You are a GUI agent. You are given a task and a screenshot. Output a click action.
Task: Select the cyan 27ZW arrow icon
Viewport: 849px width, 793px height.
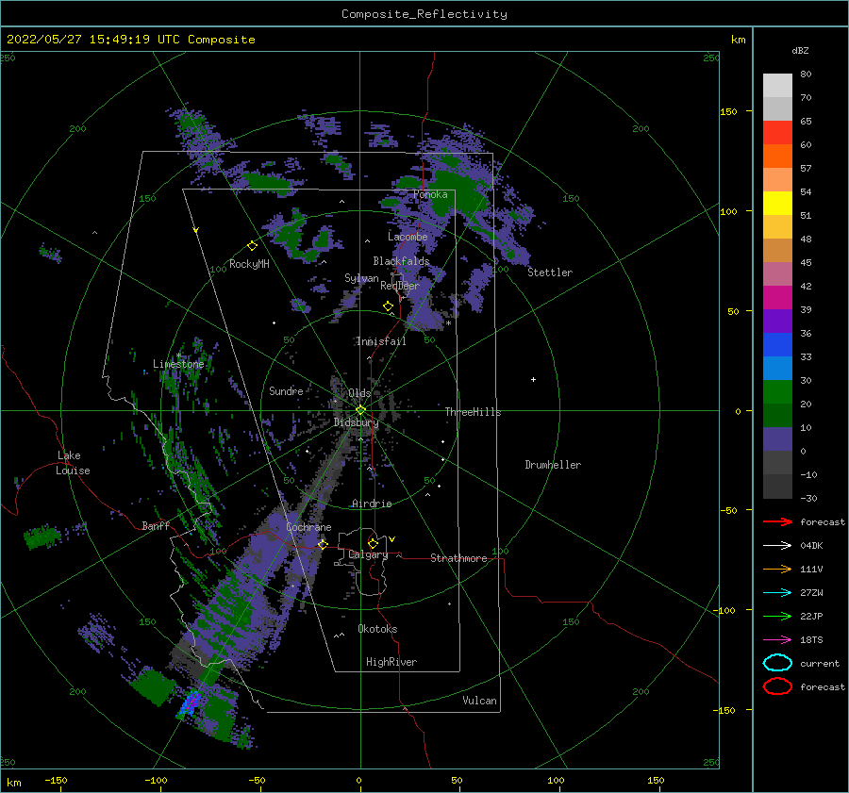(x=777, y=593)
